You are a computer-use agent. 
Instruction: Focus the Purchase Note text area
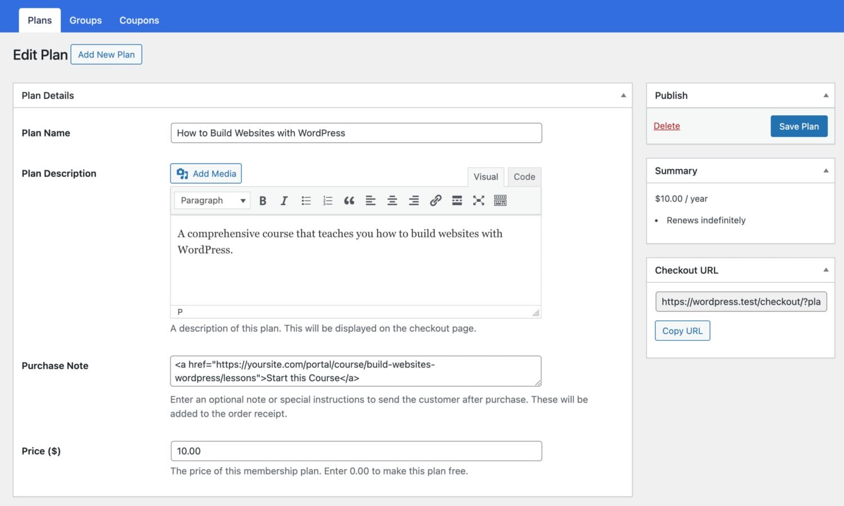pyautogui.click(x=356, y=371)
